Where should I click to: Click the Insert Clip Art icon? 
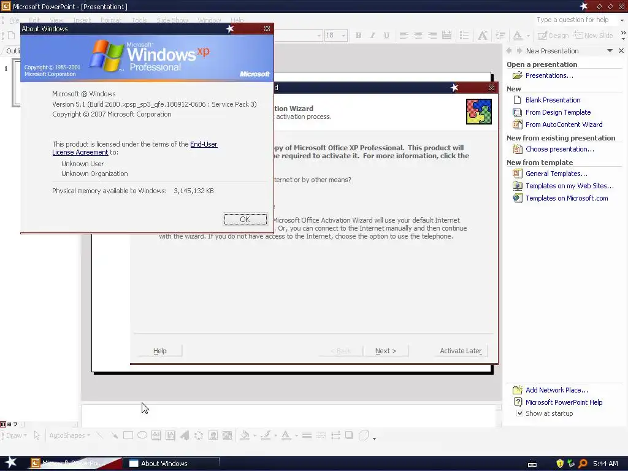pyautogui.click(x=213, y=435)
